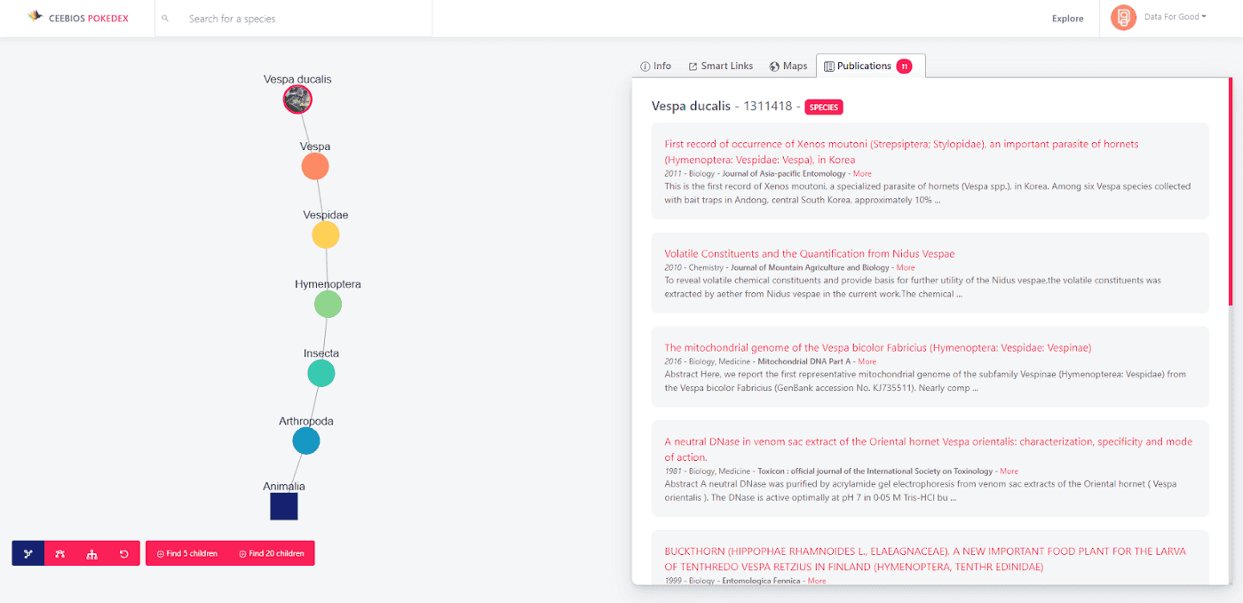Viewport: 1243px width, 603px height.
Task: Open the Info tab
Action: click(x=655, y=66)
